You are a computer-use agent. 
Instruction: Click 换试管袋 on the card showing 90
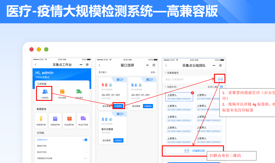107,106
